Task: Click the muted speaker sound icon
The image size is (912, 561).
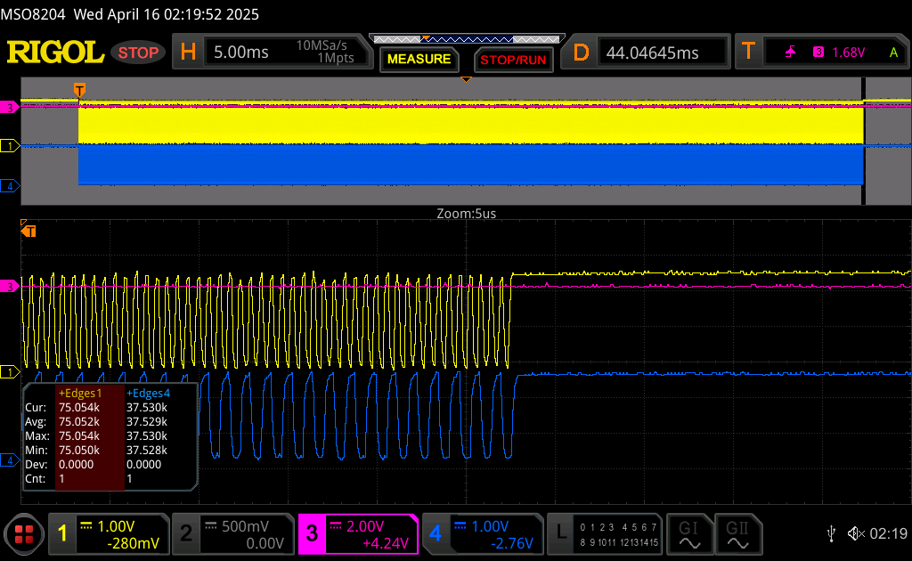Action: pos(856,533)
